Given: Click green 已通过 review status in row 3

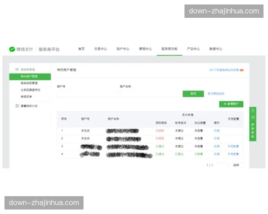Looking at the screenshot, I should (x=159, y=146).
